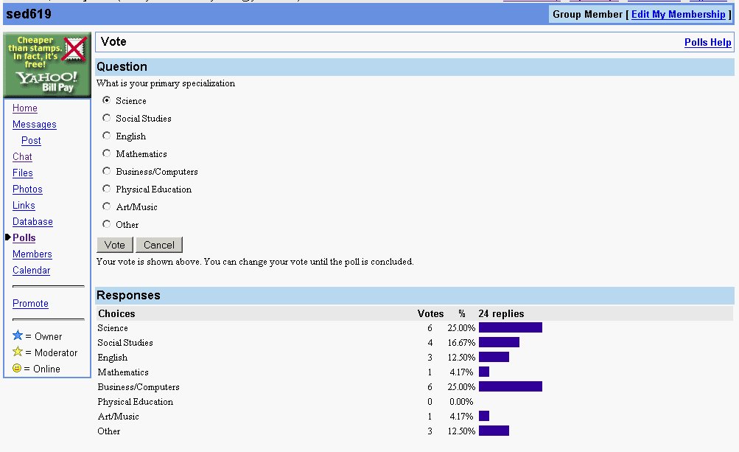Open the Polls Help link
This screenshot has height=452, width=739.
pyautogui.click(x=707, y=43)
